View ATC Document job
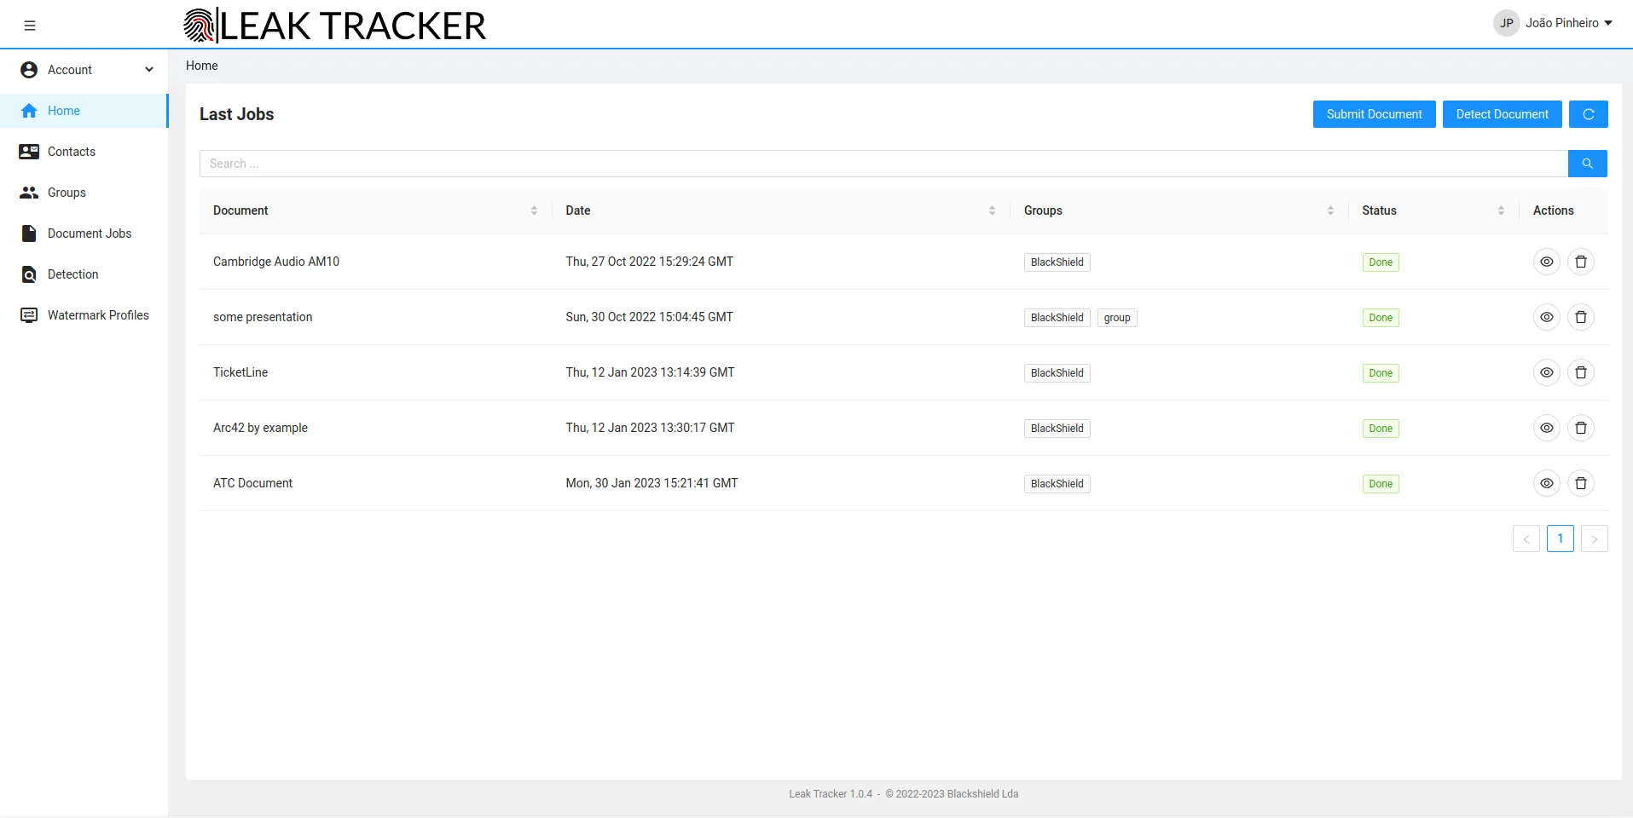Screen dimensions: 1633x818 (x=1546, y=483)
